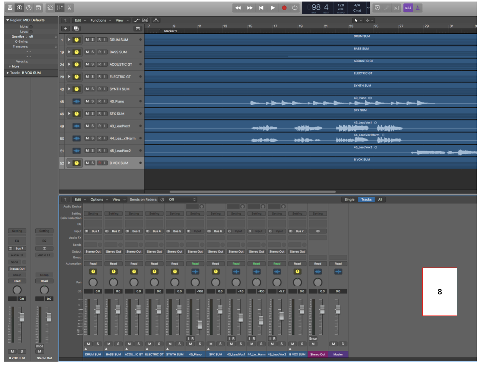Expand the SYNTH SUM track stack
Image resolution: width=481 pixels, height=365 pixels.
click(x=69, y=89)
